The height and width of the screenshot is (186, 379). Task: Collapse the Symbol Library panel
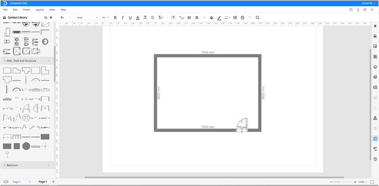51,18
